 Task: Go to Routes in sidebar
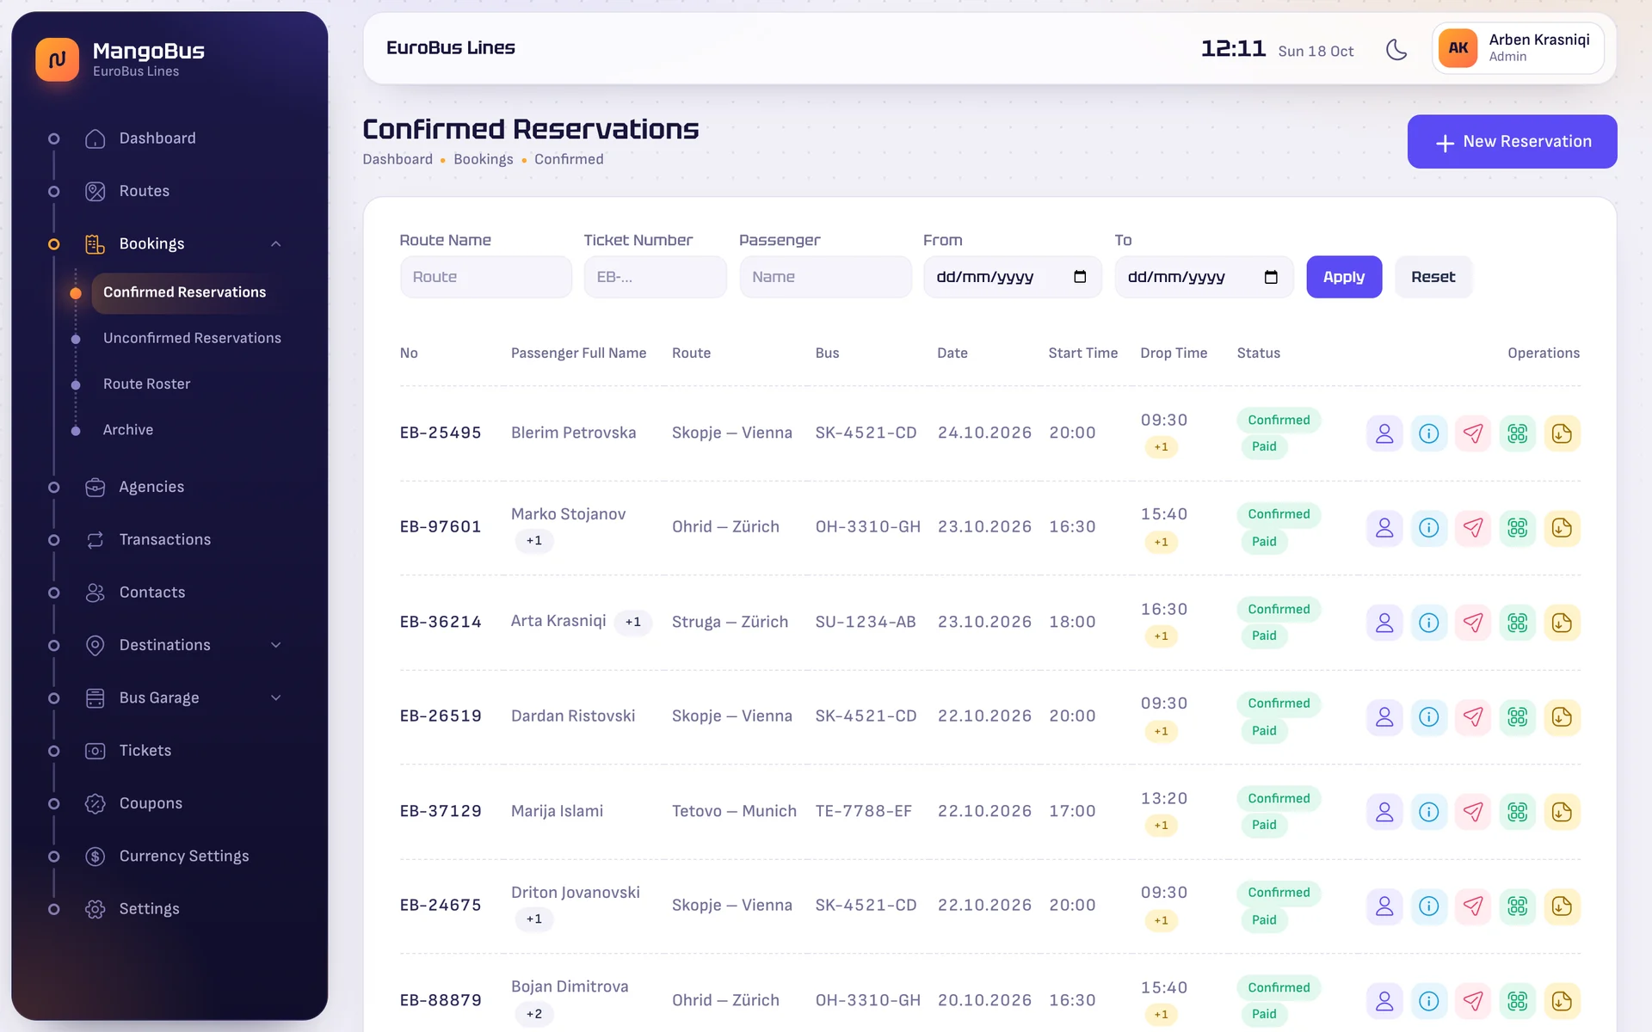tap(145, 191)
